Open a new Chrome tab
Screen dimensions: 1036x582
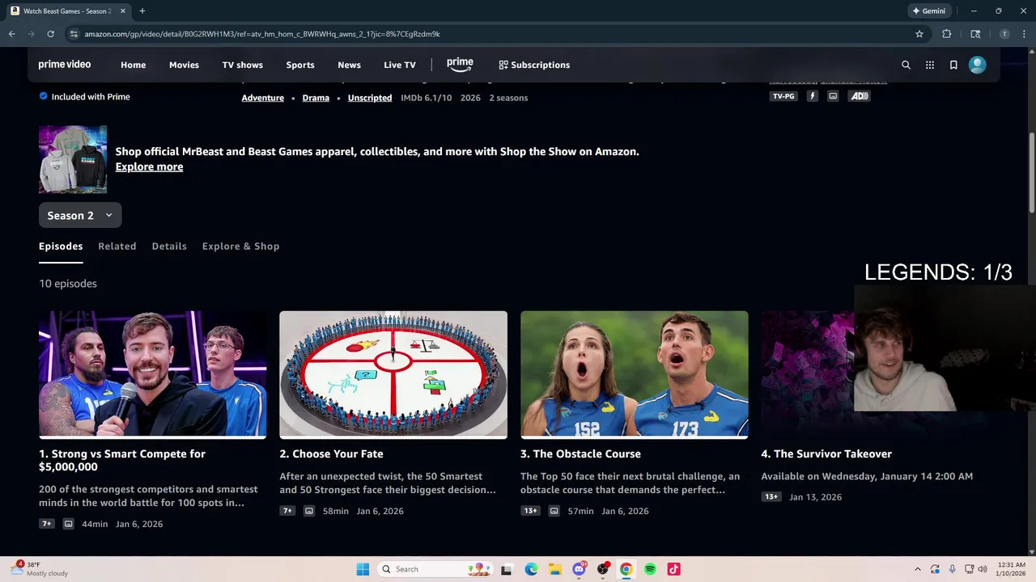142,11
